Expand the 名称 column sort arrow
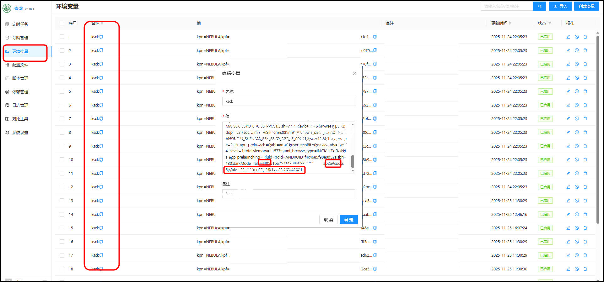 tap(102, 24)
